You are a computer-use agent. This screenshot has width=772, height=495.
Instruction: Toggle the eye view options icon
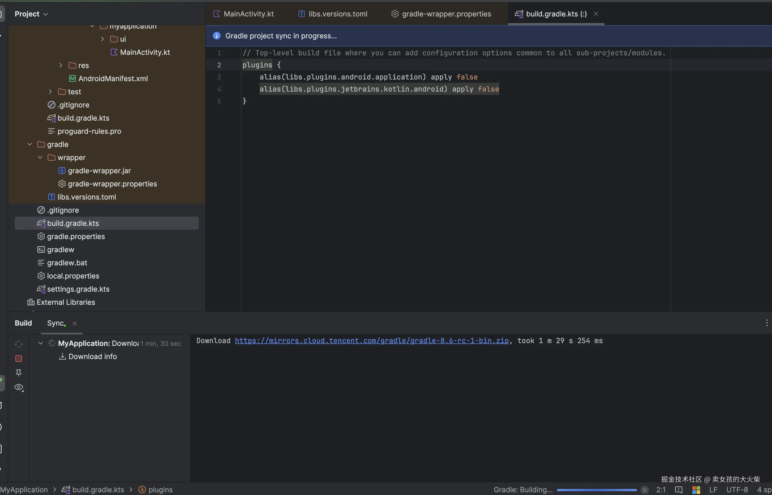tap(19, 387)
